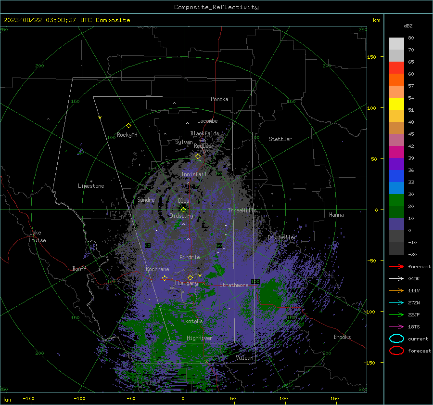This screenshot has width=433, height=405.
Task: Click the Ponoka city label
Action: tap(219, 99)
